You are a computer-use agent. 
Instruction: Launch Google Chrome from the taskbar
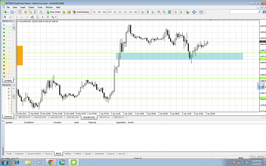pyautogui.click(x=51, y=162)
